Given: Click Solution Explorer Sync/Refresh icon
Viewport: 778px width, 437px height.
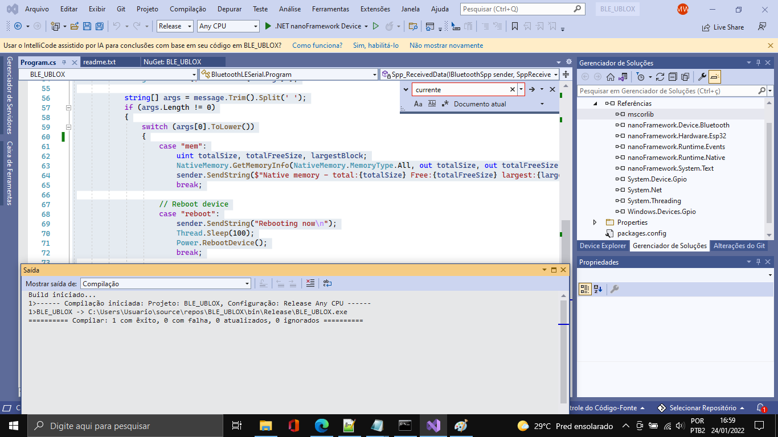Looking at the screenshot, I should pos(660,77).
